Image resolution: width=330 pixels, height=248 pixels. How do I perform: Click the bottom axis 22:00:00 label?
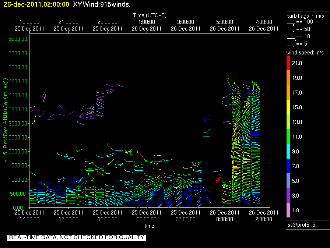click(186, 219)
